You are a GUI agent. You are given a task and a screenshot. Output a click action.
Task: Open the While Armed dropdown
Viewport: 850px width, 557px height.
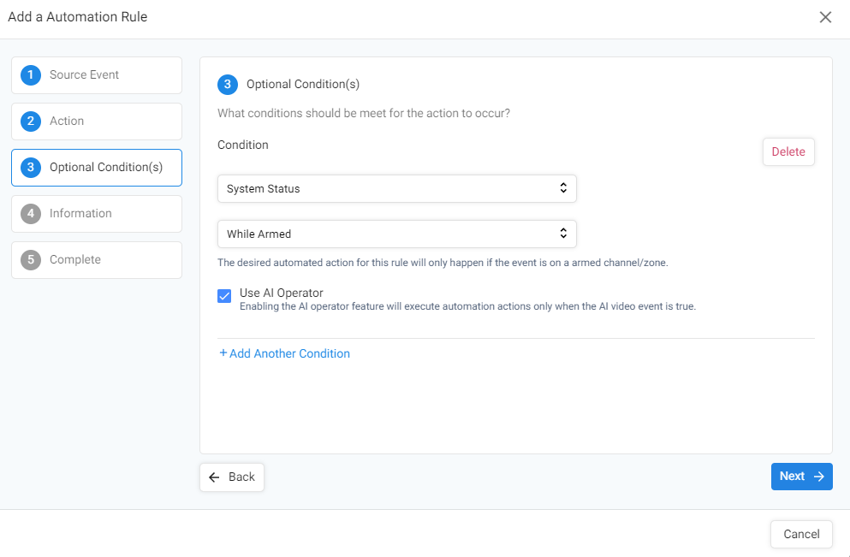pyautogui.click(x=397, y=234)
